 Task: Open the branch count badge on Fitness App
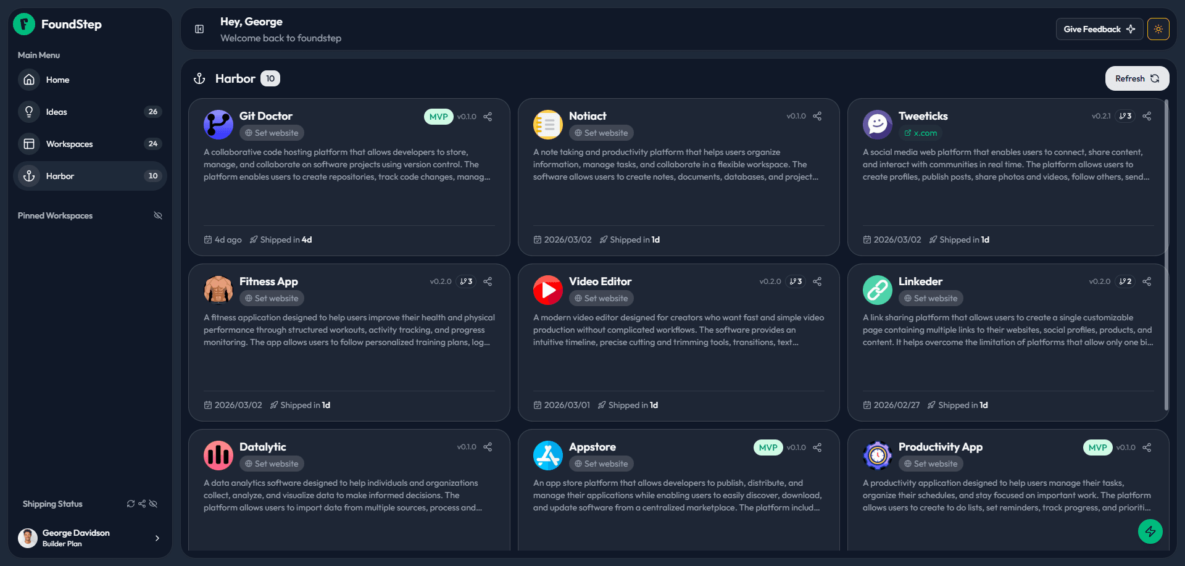click(466, 281)
